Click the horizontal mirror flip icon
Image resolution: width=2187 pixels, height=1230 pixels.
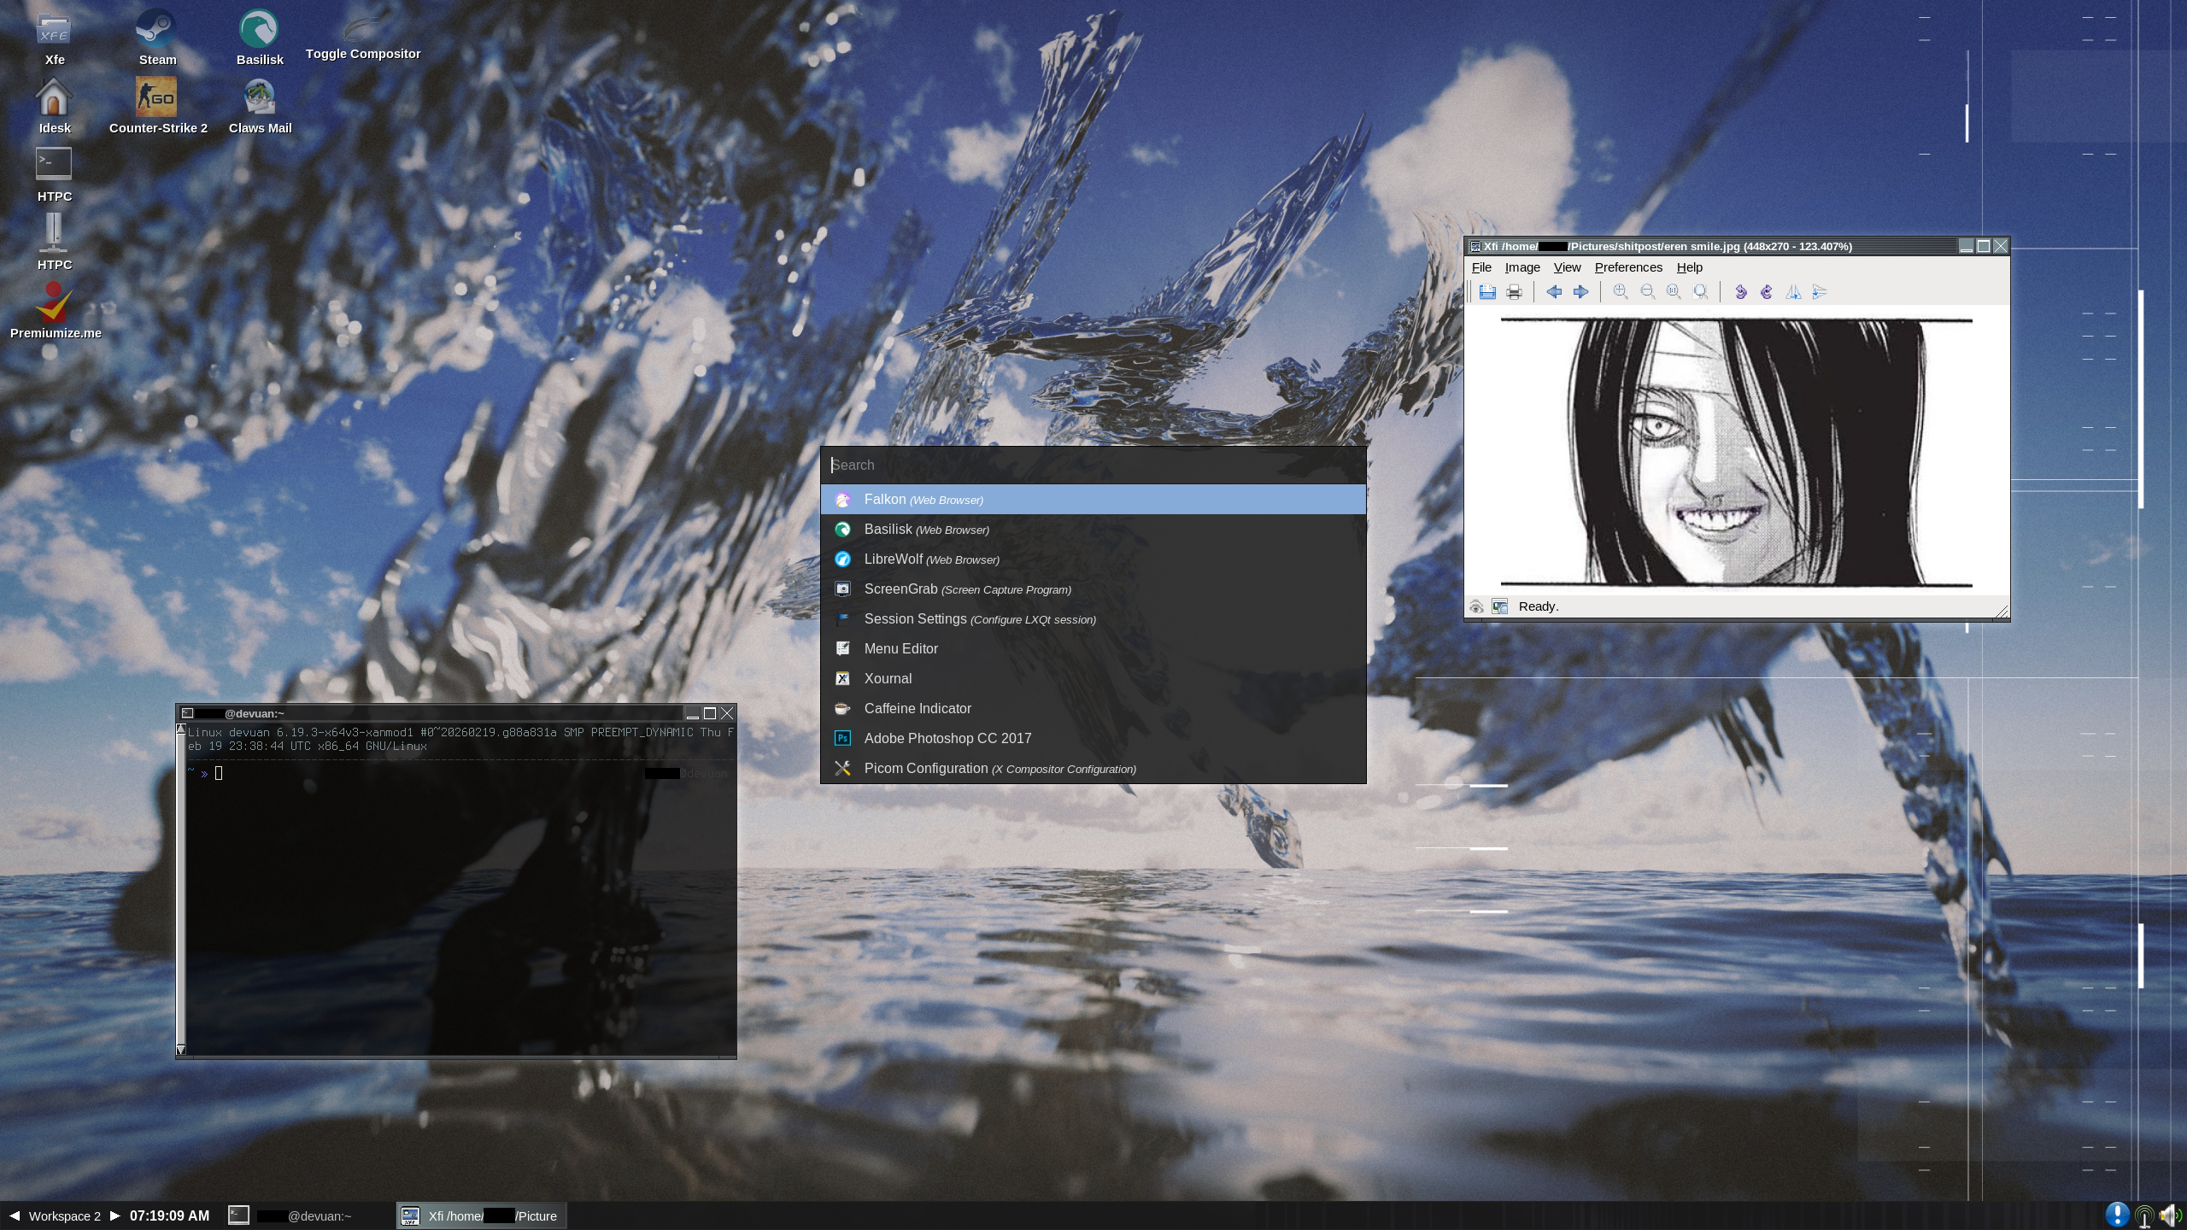(x=1793, y=292)
